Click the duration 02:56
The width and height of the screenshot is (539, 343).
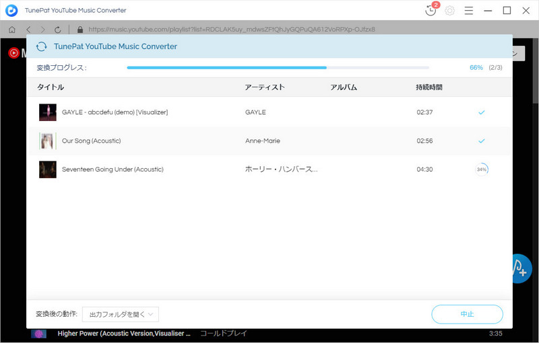(424, 141)
